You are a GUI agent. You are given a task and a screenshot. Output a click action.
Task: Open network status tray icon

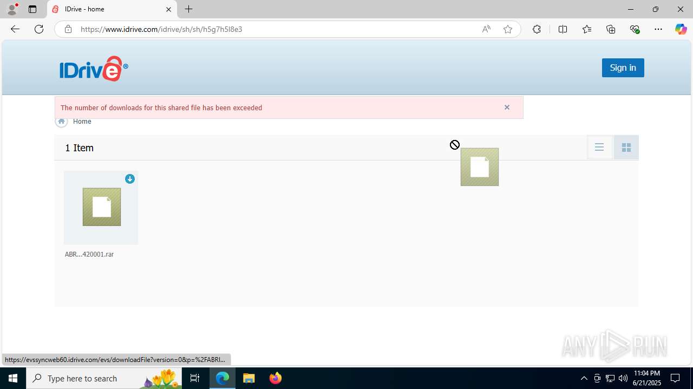tap(610, 378)
